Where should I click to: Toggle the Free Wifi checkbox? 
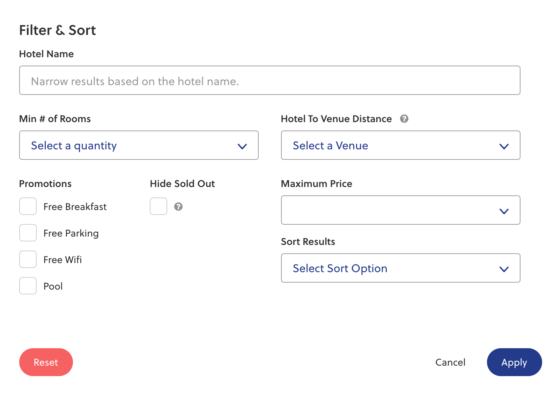tap(28, 259)
